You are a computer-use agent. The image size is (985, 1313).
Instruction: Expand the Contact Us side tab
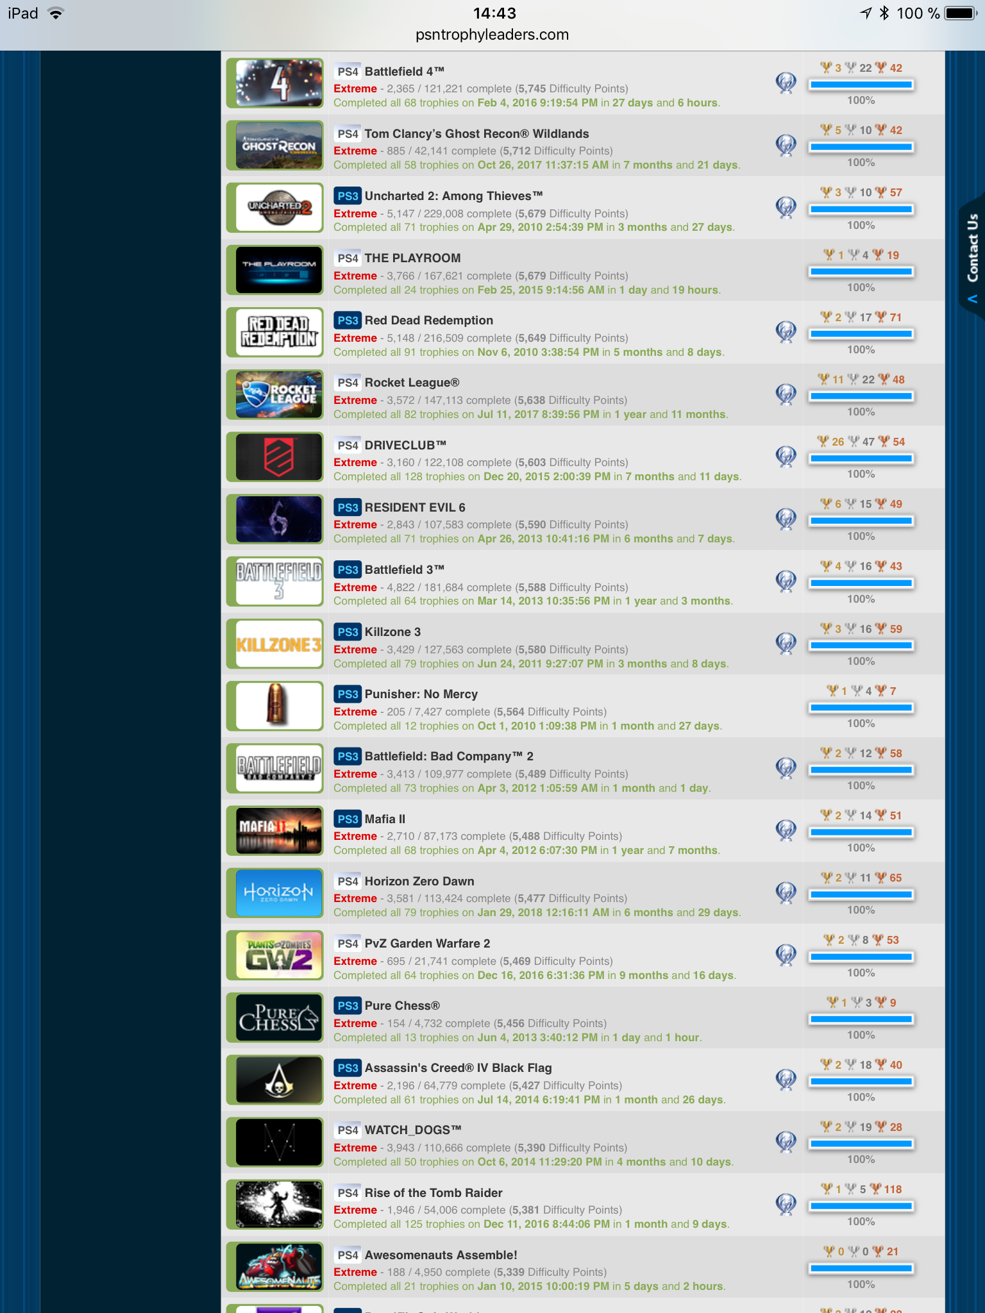[972, 256]
